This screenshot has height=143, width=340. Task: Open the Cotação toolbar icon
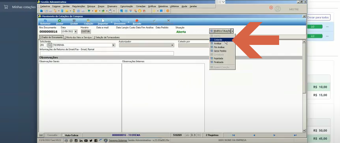[x=89, y=21]
